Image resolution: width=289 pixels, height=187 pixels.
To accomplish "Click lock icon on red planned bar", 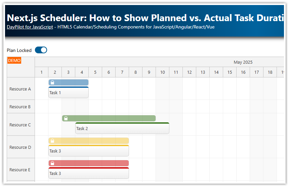I will [x=52, y=163].
